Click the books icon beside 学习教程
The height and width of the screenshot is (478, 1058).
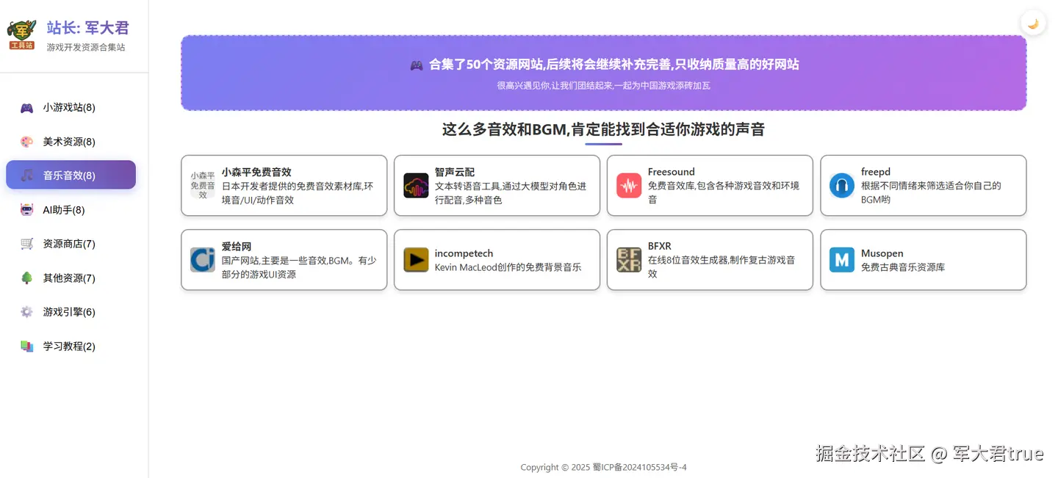(26, 347)
